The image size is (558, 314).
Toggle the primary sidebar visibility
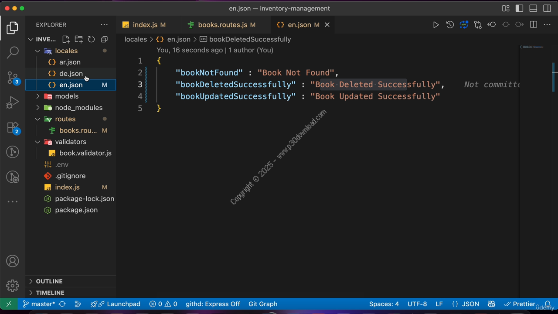pos(519,8)
